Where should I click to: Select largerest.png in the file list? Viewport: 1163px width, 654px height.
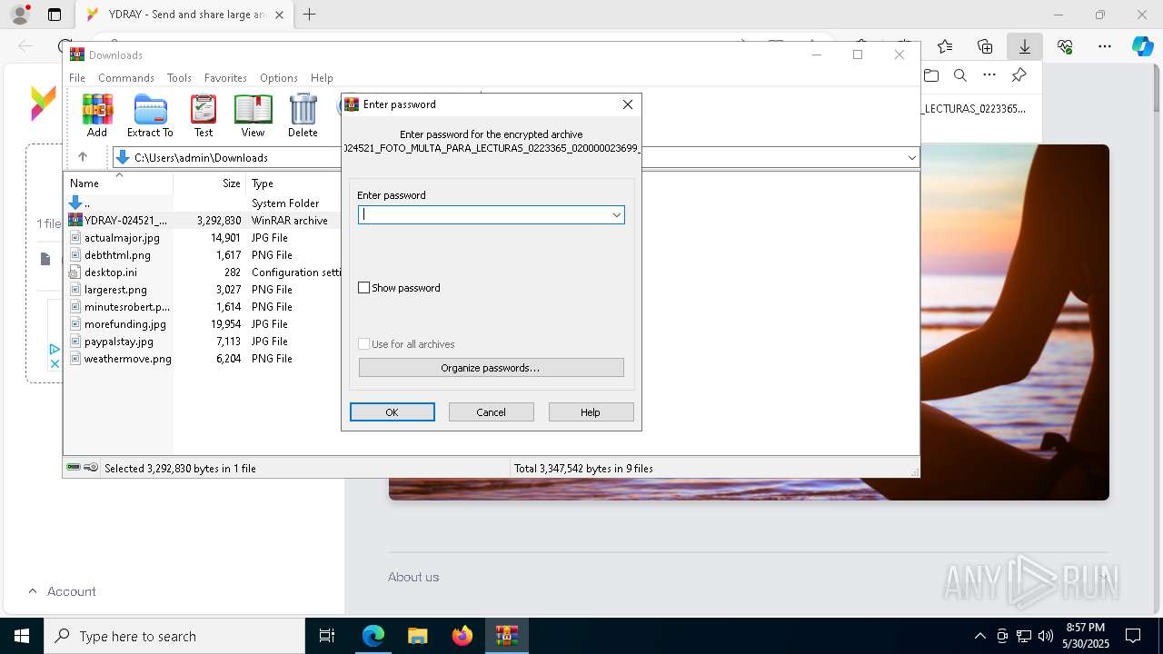pyautogui.click(x=115, y=290)
